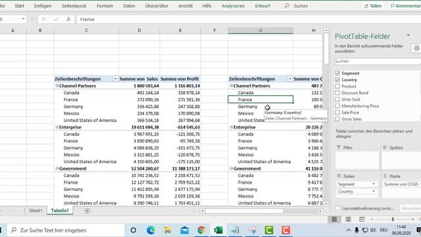The image size is (421, 237).
Task: Show hidden tray icons chevron
Action: 348,230
